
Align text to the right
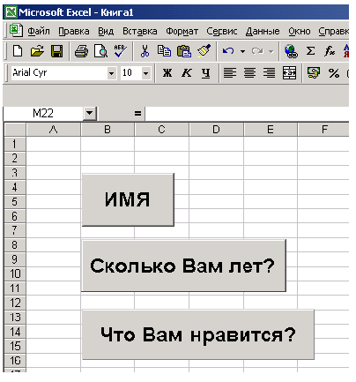269,72
